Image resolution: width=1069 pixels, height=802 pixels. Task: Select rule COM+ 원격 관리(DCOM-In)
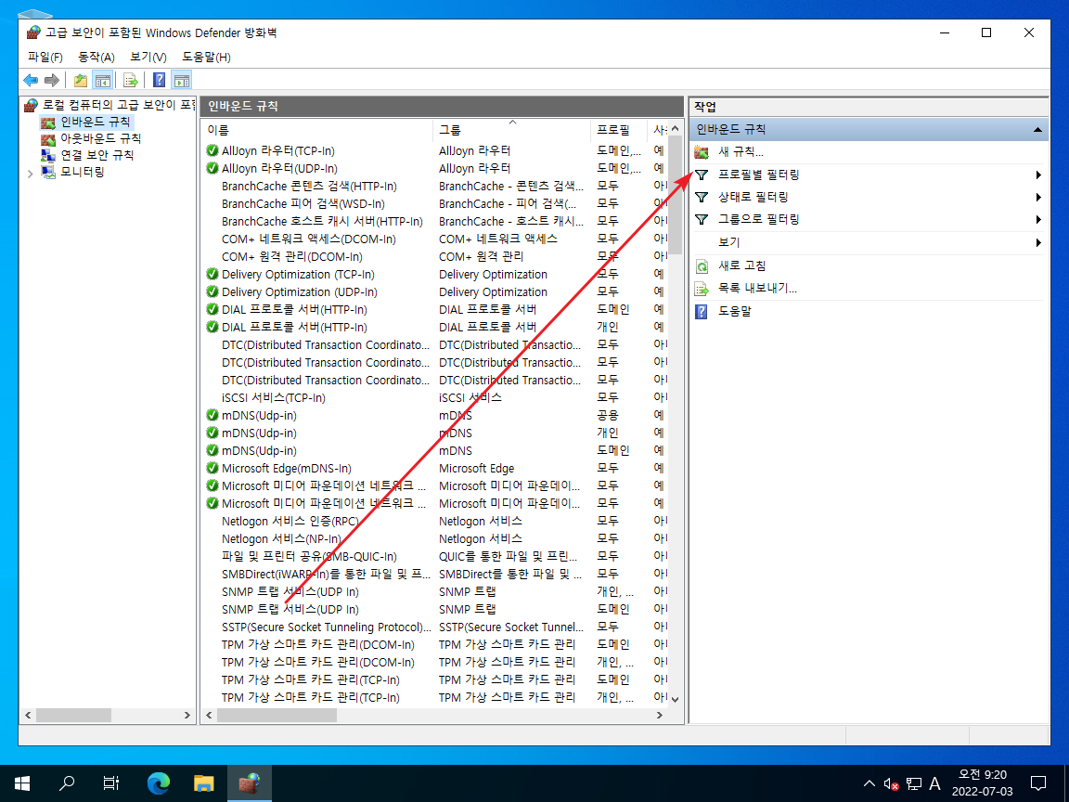291,256
